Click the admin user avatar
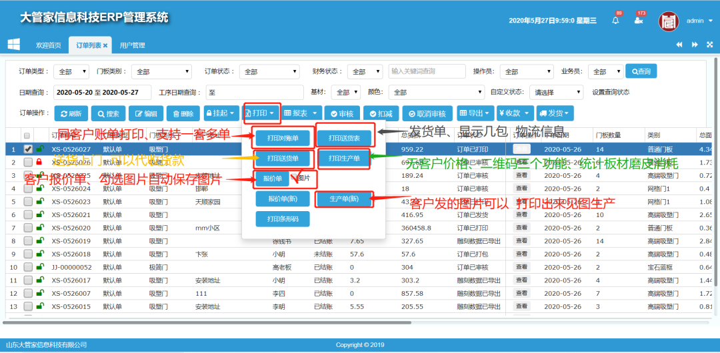Screen dimensions: 720x353 tap(669, 21)
